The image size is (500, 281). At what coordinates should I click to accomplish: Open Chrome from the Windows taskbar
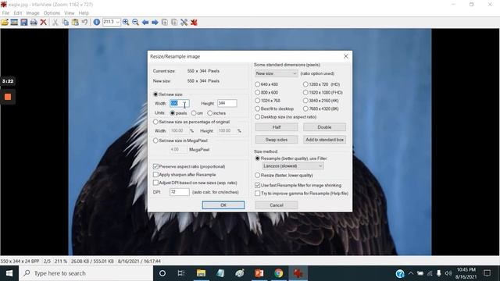(x=279, y=273)
